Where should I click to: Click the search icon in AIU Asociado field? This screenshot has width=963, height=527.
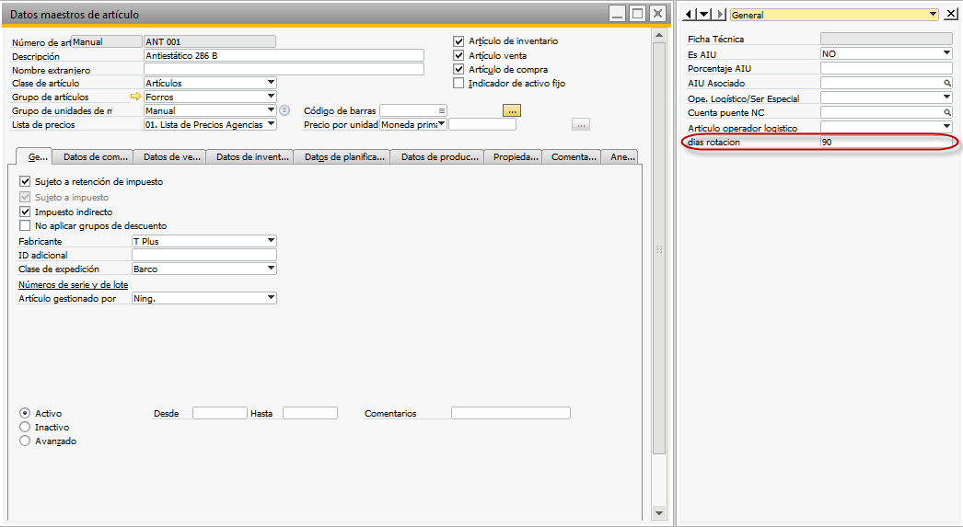(946, 84)
